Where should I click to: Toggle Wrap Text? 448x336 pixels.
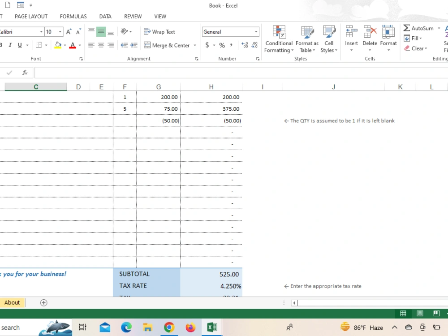[x=159, y=32]
